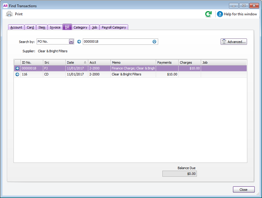Image resolution: width=262 pixels, height=198 pixels.
Task: Open transaction 116 via its zoom arrow
Action: (x=17, y=74)
